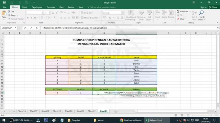Image resolution: width=220 pixels, height=123 pixels.
Task: Toggle Underline formatting
Action: pos(35,18)
